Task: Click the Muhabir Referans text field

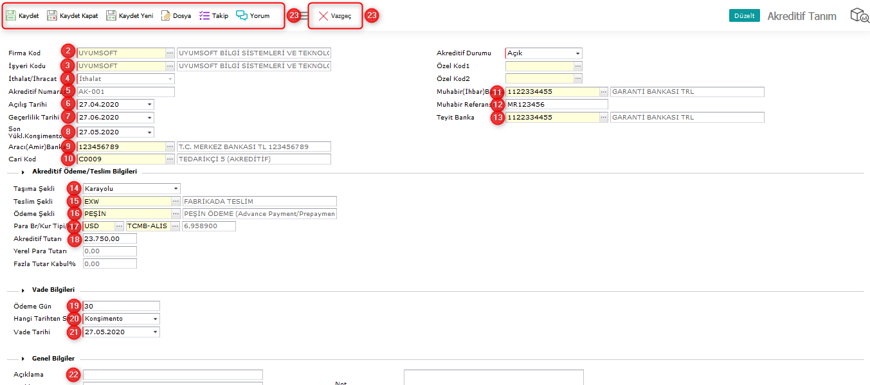Action: pyautogui.click(x=556, y=104)
